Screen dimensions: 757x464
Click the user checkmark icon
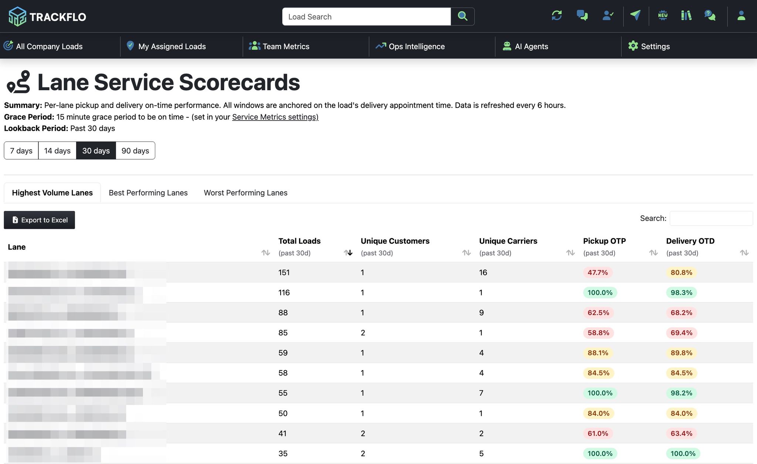(608, 15)
